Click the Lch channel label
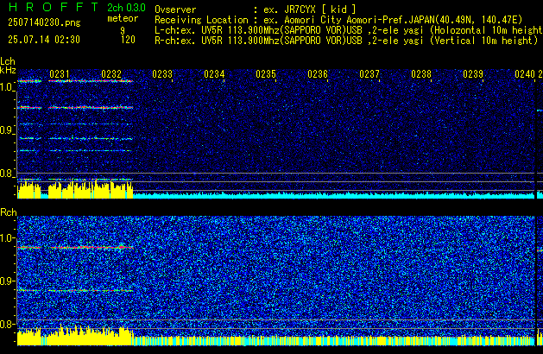The image size is (543, 354). tap(8, 61)
